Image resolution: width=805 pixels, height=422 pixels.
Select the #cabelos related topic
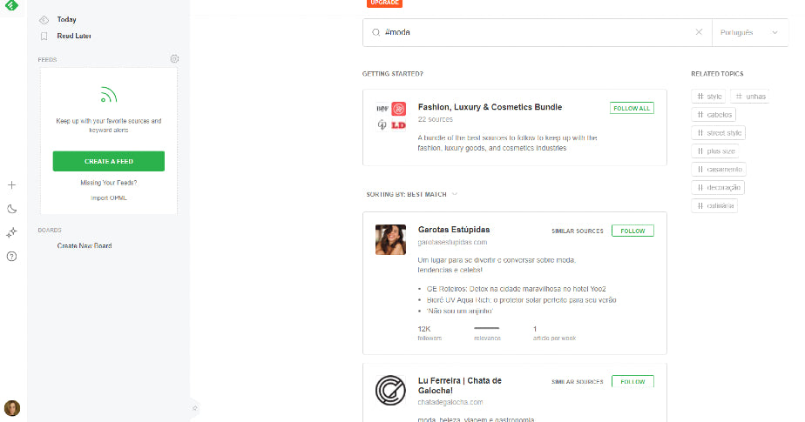tap(714, 114)
